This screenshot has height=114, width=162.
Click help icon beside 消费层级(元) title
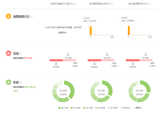point(32,17)
